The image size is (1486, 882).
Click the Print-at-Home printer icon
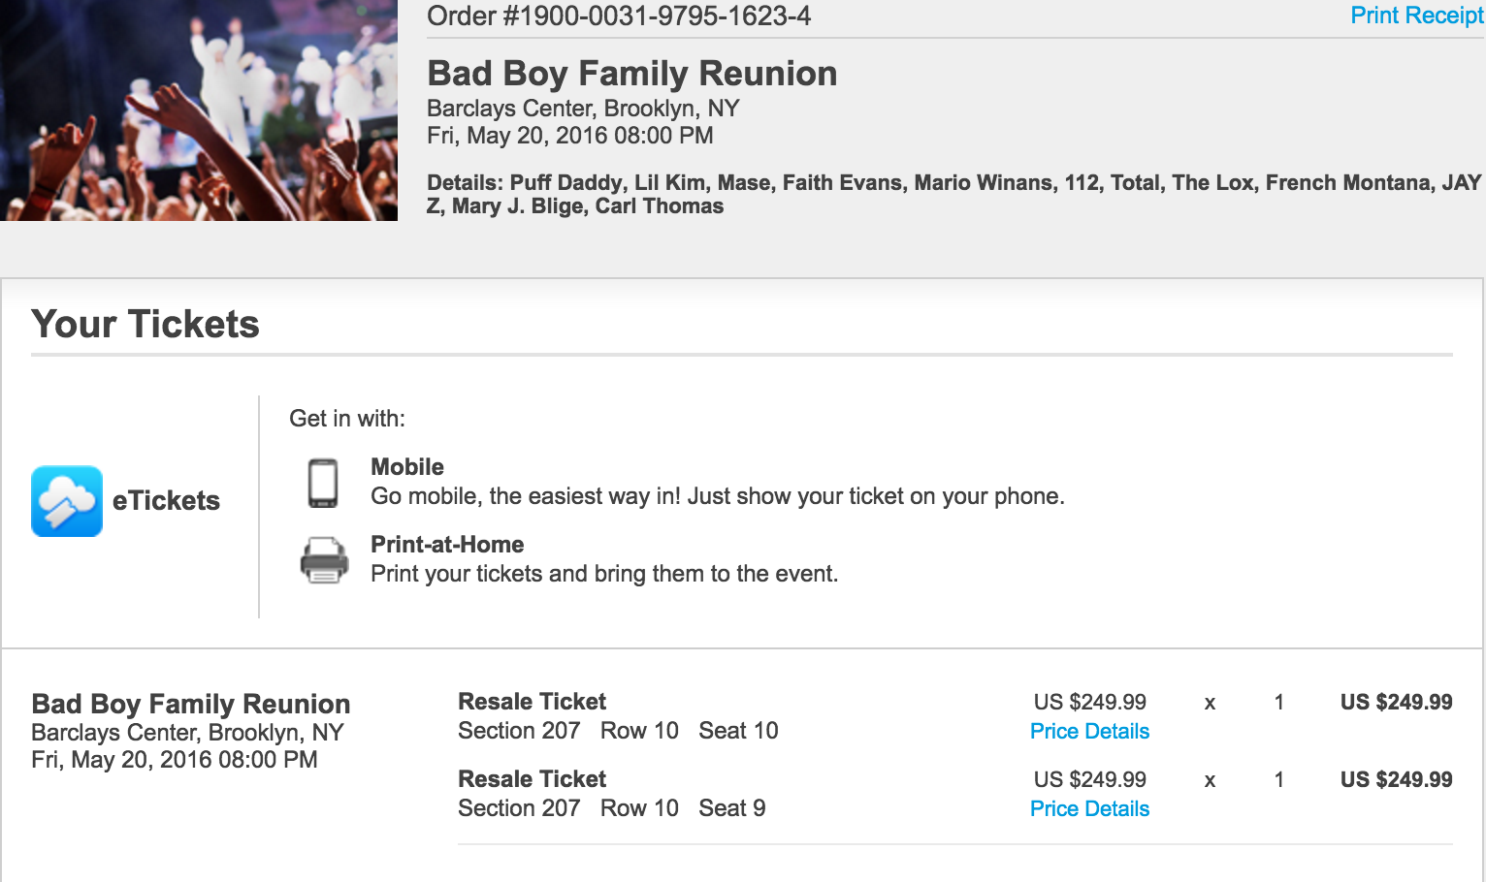[x=324, y=560]
